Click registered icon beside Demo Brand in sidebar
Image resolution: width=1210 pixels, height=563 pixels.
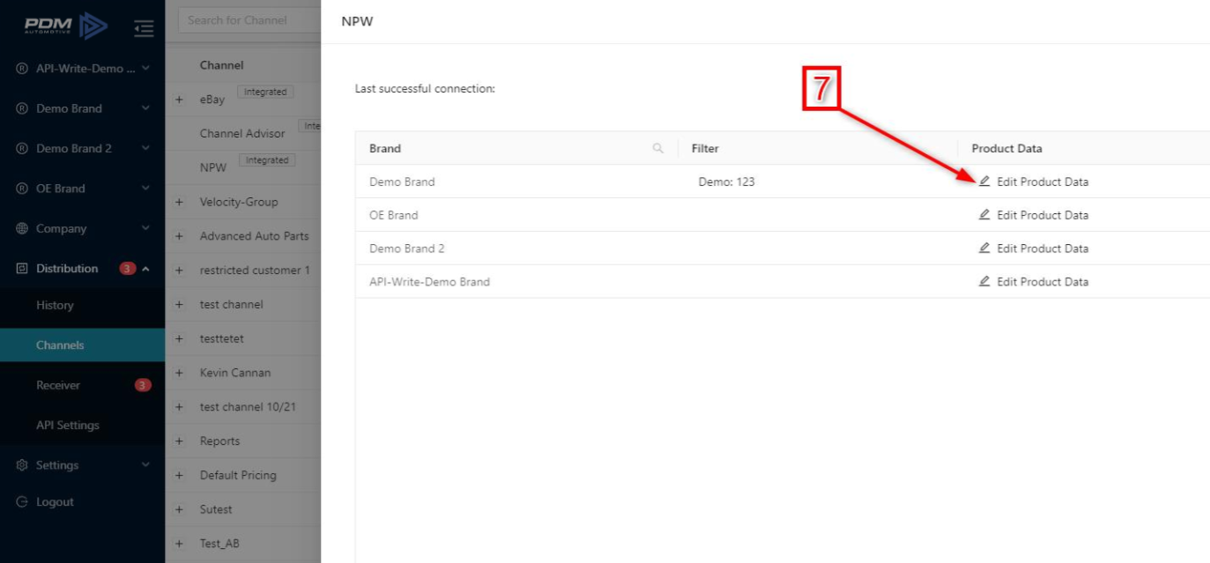coord(22,108)
